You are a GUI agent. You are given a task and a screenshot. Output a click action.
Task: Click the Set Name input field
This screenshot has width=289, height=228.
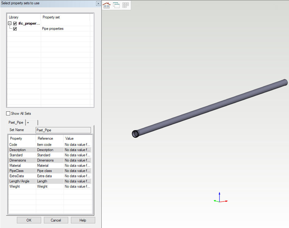click(63, 130)
